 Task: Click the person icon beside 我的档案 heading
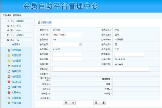point(39,22)
